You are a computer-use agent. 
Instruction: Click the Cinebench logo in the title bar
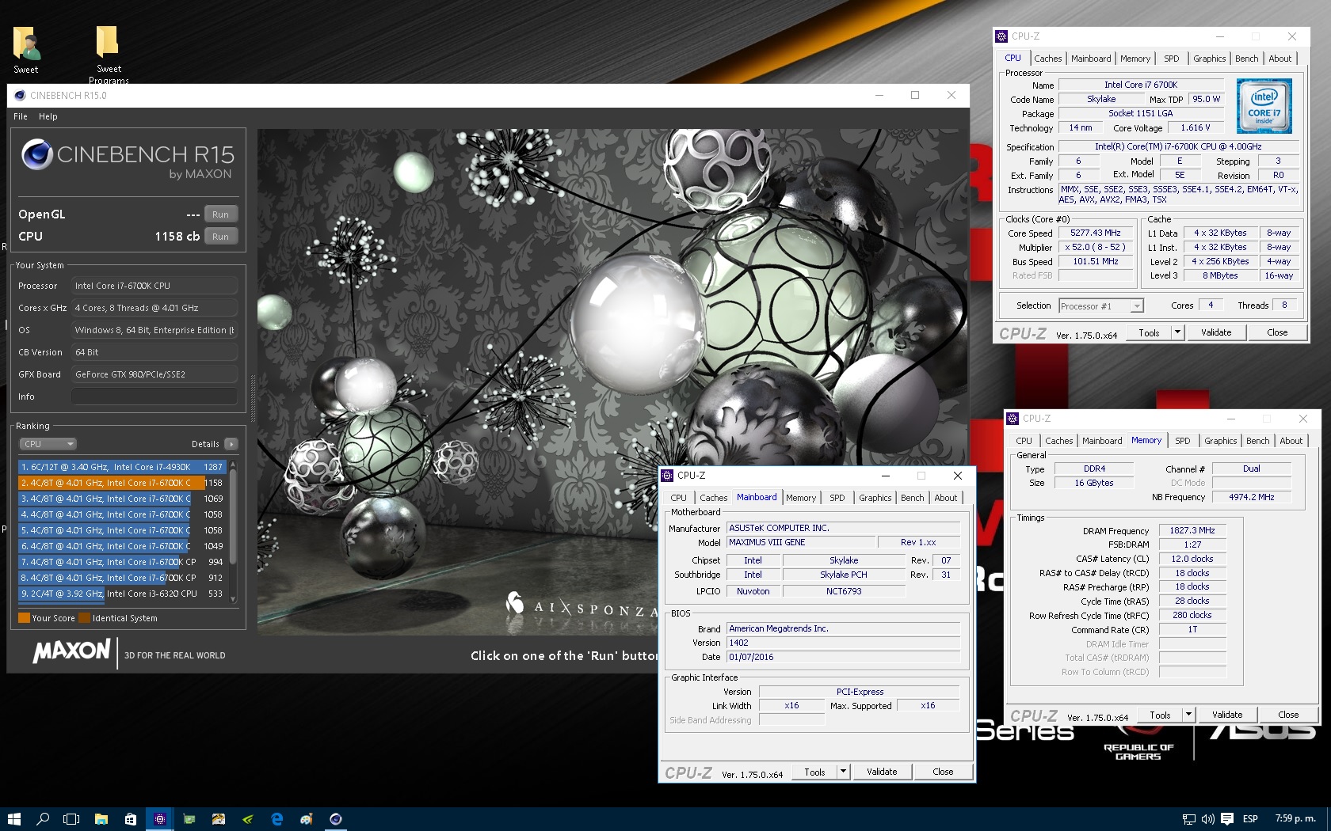[20, 96]
